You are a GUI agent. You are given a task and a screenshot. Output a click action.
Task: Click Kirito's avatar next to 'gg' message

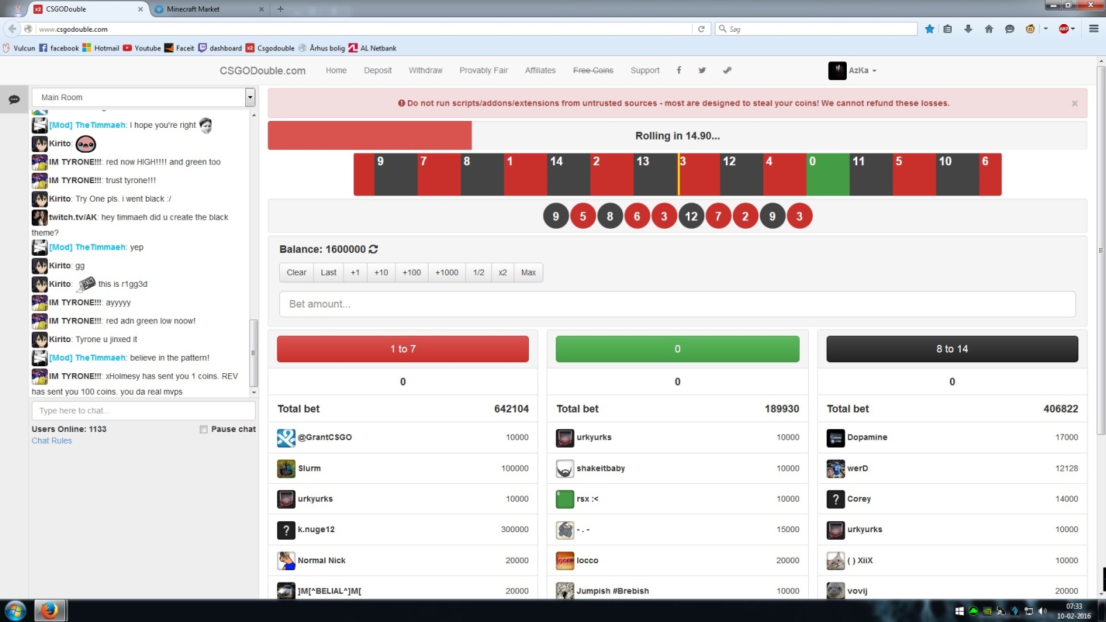[39, 265]
